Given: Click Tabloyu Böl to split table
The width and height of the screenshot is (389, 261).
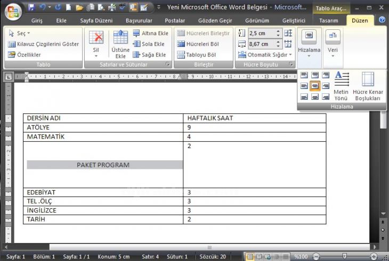Looking at the screenshot, I should pos(197,55).
